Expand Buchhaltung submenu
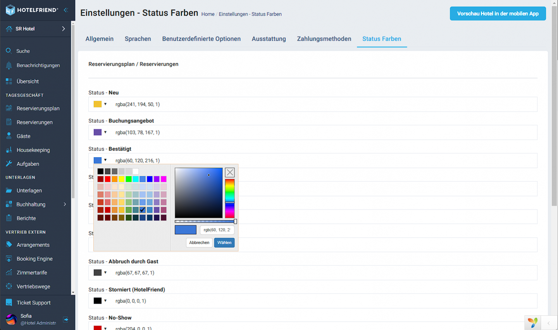Viewport: 558px width, 330px height. pyautogui.click(x=65, y=204)
